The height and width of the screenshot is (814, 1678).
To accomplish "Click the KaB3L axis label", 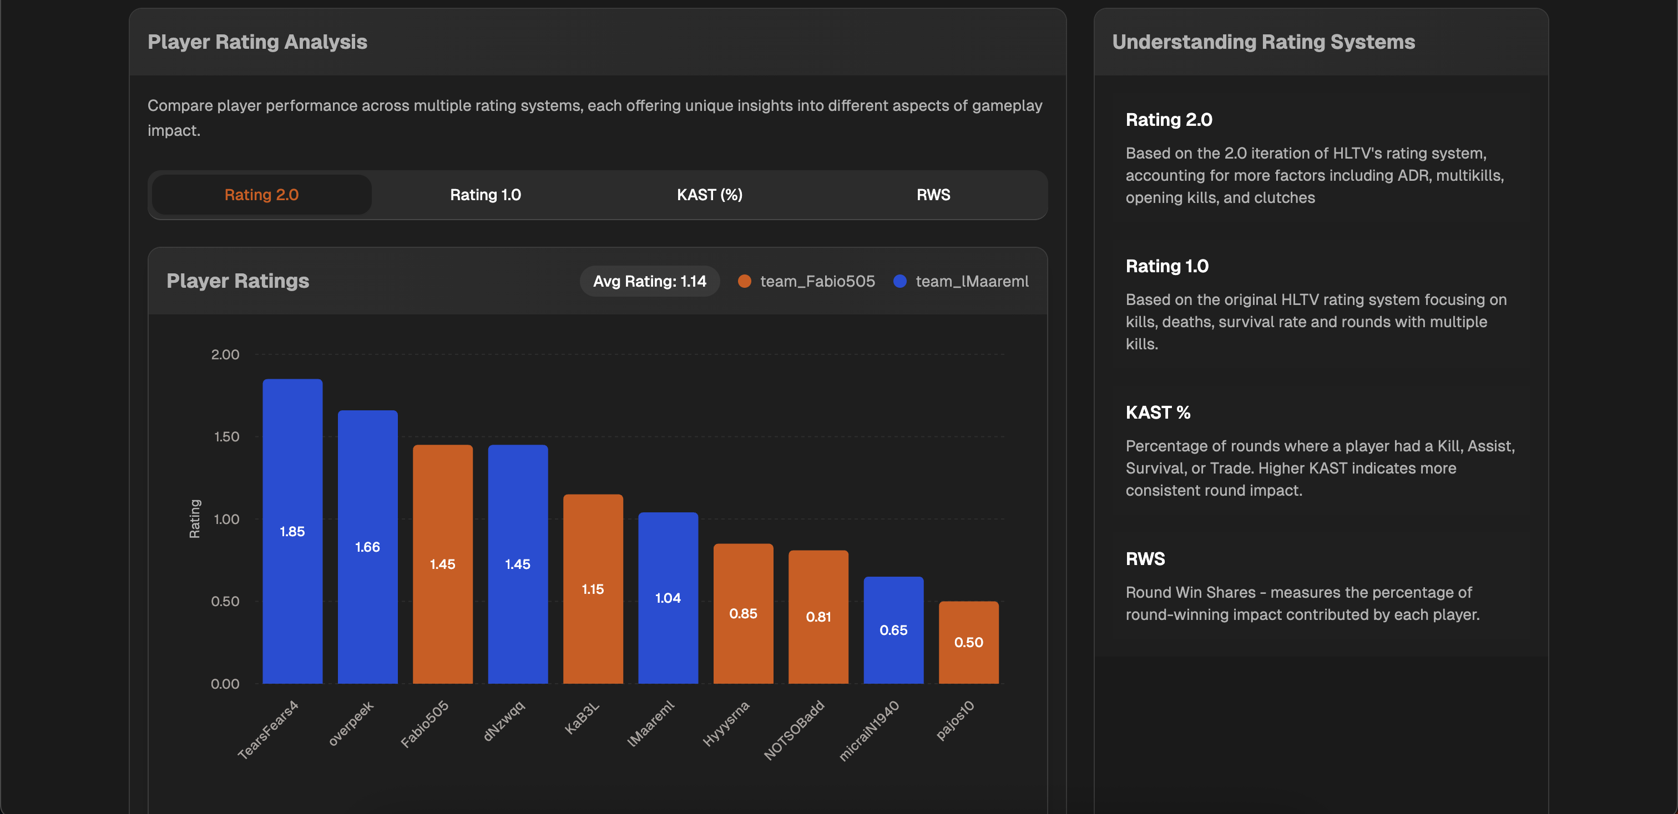I will point(582,718).
